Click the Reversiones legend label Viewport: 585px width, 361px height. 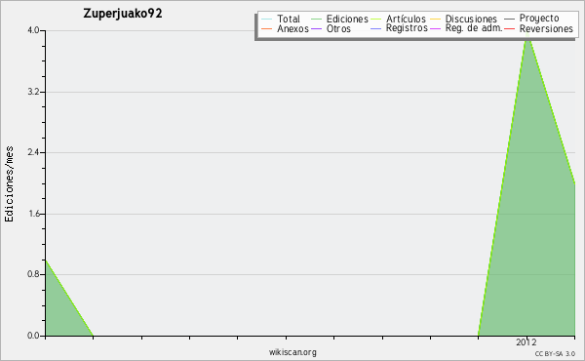(546, 28)
